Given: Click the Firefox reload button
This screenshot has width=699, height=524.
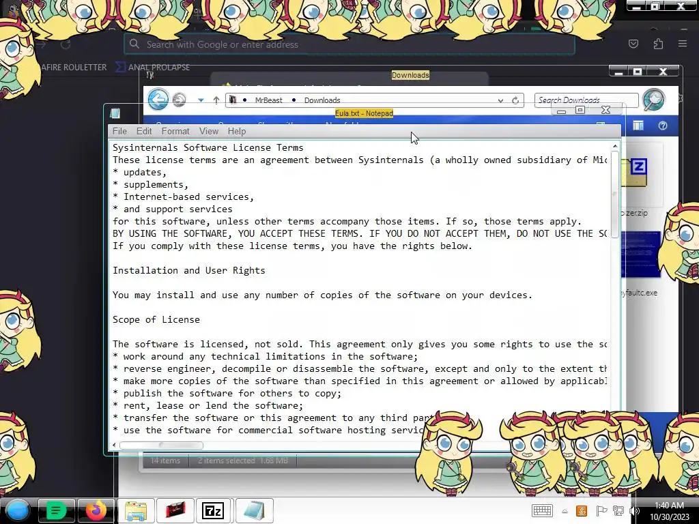Looking at the screenshot, I should pos(66,44).
